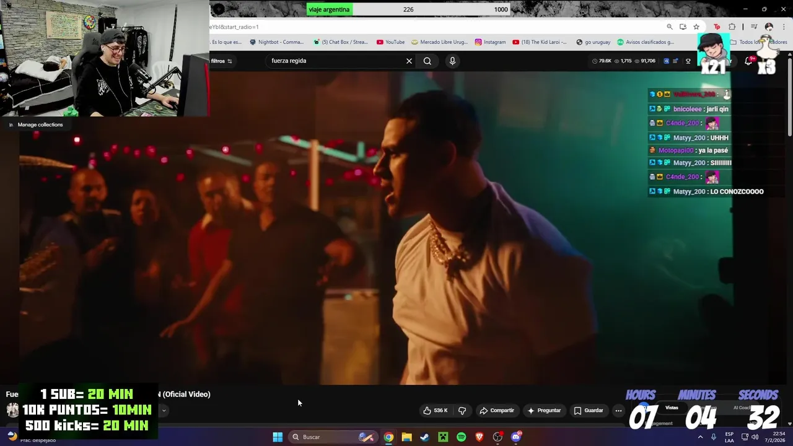Open YouTube bookmark in bookmarks bar
Image resolution: width=793 pixels, height=446 pixels.
click(390, 42)
